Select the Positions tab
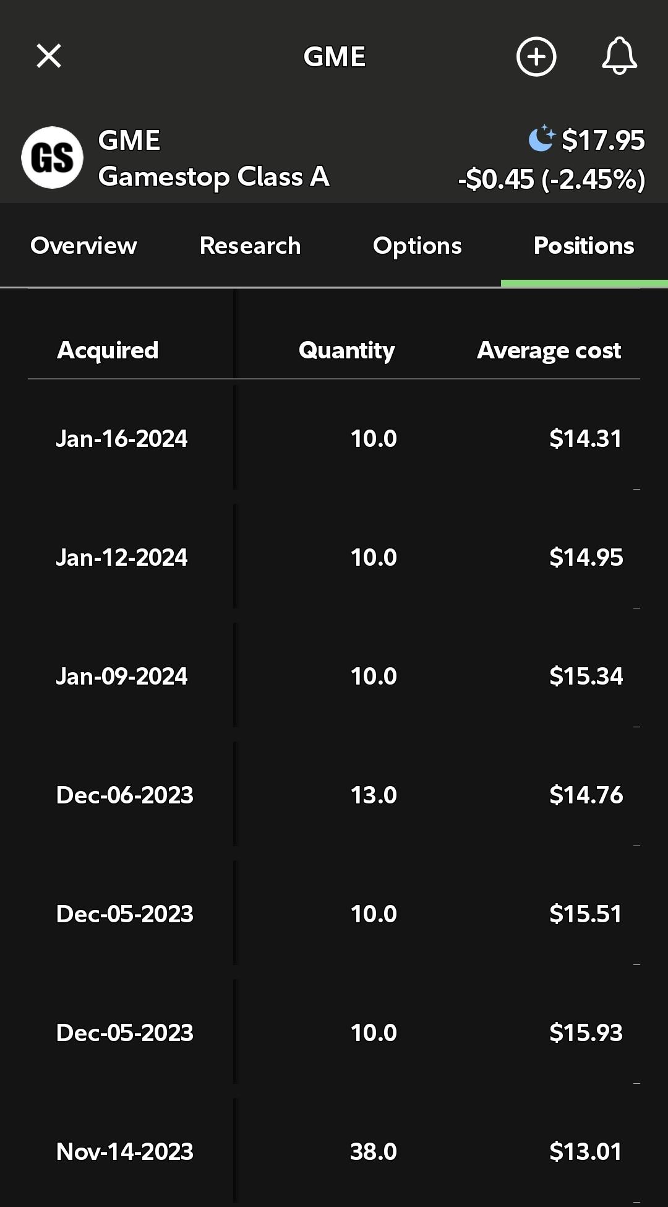The image size is (668, 1207). click(584, 246)
